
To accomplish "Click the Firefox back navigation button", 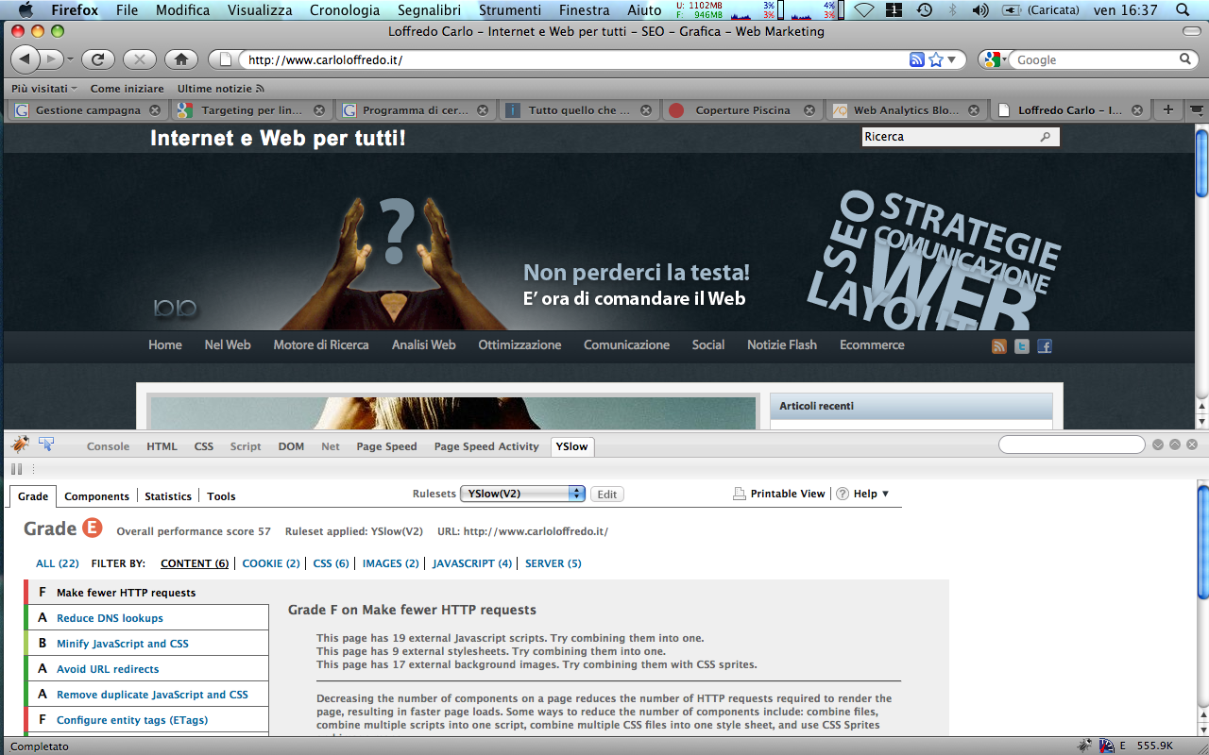I will coord(26,59).
